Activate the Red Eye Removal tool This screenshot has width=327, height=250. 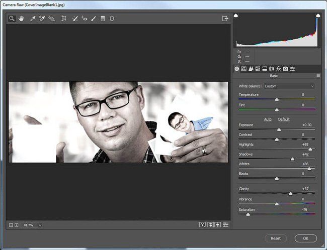[x=84, y=19]
